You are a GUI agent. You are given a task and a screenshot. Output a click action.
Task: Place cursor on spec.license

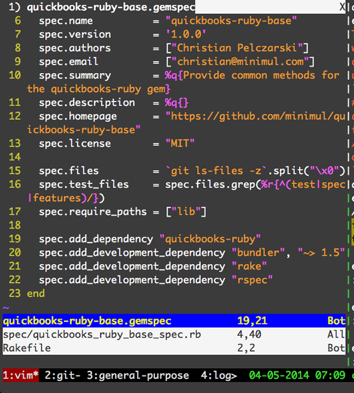75,143
